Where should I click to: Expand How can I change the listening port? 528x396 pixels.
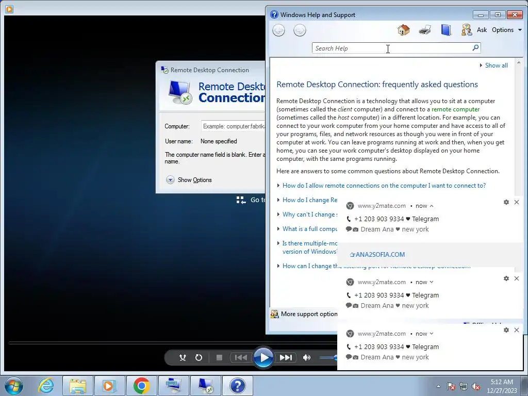(x=310, y=266)
